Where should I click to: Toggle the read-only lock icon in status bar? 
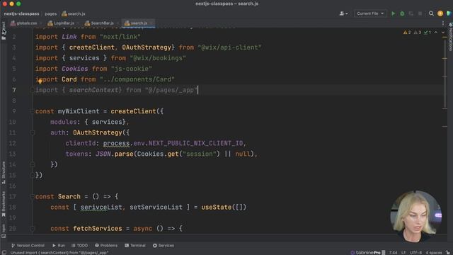pos(447,253)
